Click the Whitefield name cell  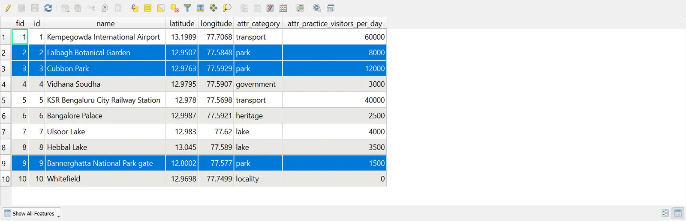click(105, 179)
